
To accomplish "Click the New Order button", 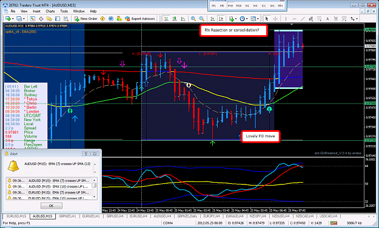I will [86, 19].
